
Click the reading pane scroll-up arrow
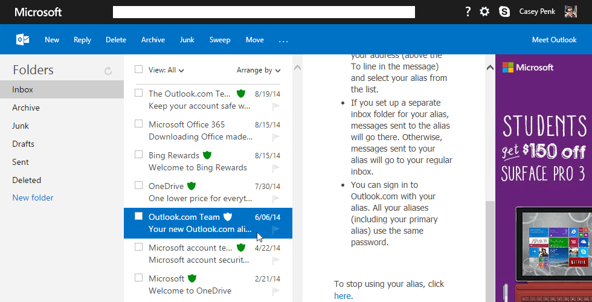(x=490, y=68)
